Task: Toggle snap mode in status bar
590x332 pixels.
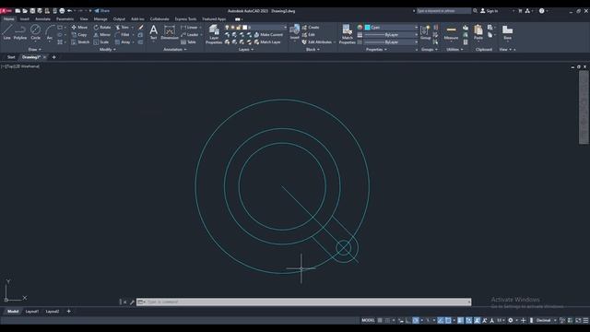Action: pos(387,320)
